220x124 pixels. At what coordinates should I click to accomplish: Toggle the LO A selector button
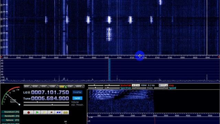point(29,93)
